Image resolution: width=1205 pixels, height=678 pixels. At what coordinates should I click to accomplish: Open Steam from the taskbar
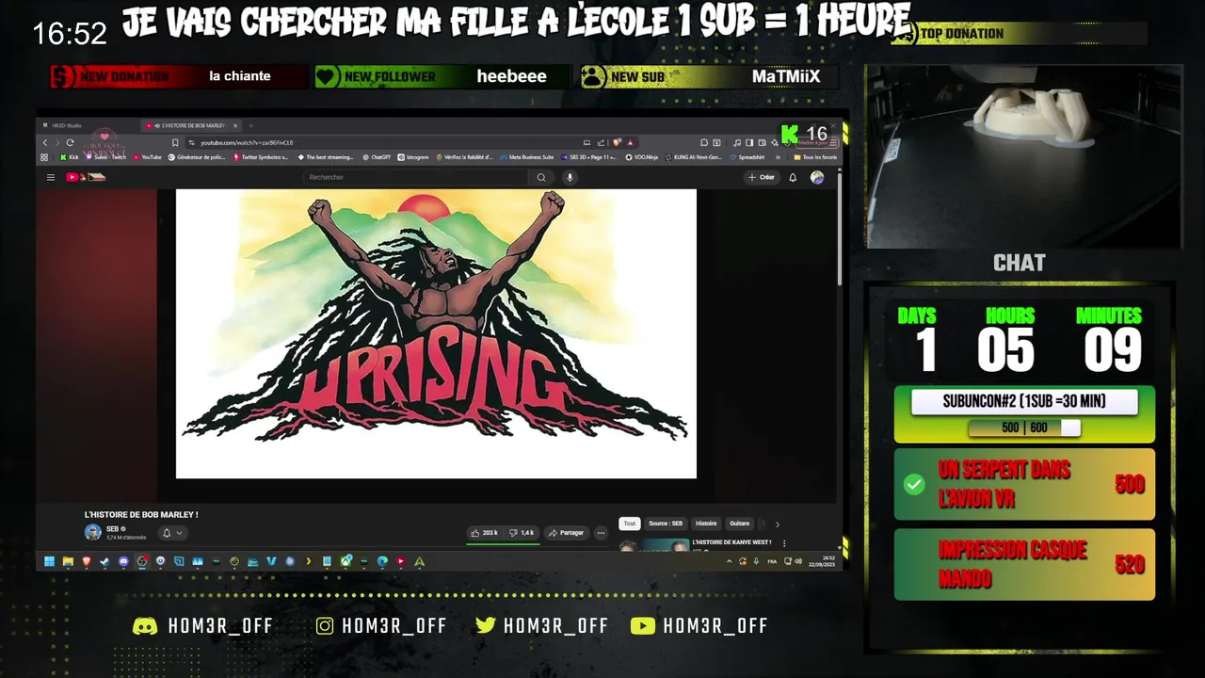(104, 561)
